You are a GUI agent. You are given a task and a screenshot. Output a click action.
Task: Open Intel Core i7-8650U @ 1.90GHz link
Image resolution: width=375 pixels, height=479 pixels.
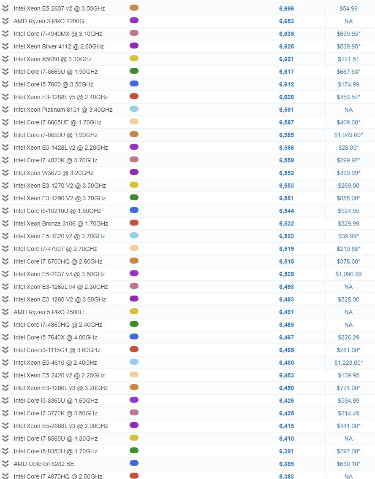56,135
